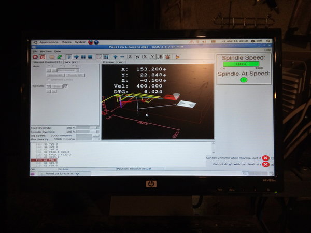This screenshot has width=311, height=233.
Task: Adjust the Max Velocity slider
Action: coord(88,139)
